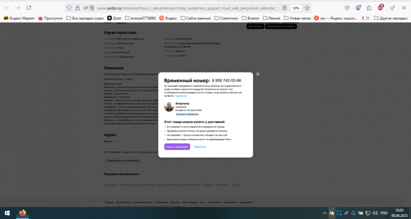Click 'Пожаловаться на объявление' button
This screenshot has width=411, height=219.
(x=123, y=160)
